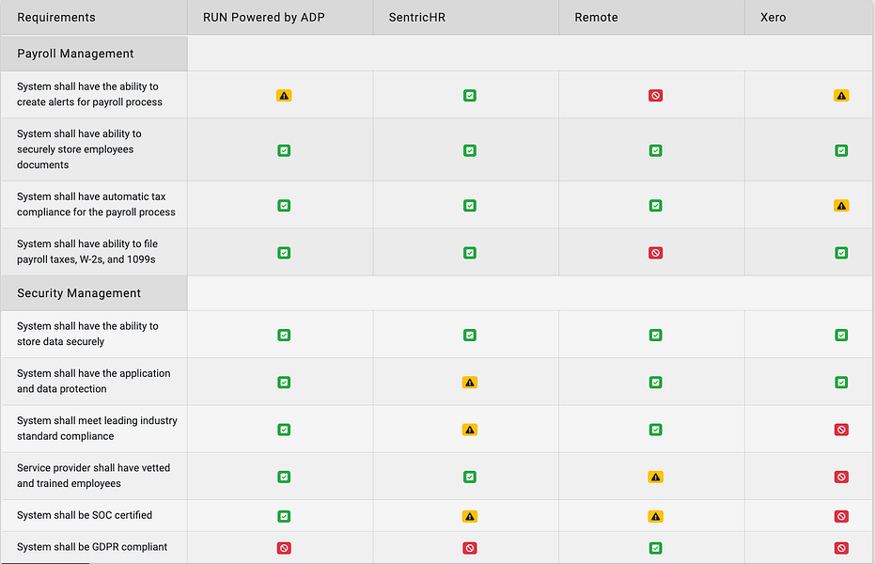This screenshot has width=875, height=564.
Task: Click 'create alerts for payroll process' requirement
Action: tap(89, 94)
